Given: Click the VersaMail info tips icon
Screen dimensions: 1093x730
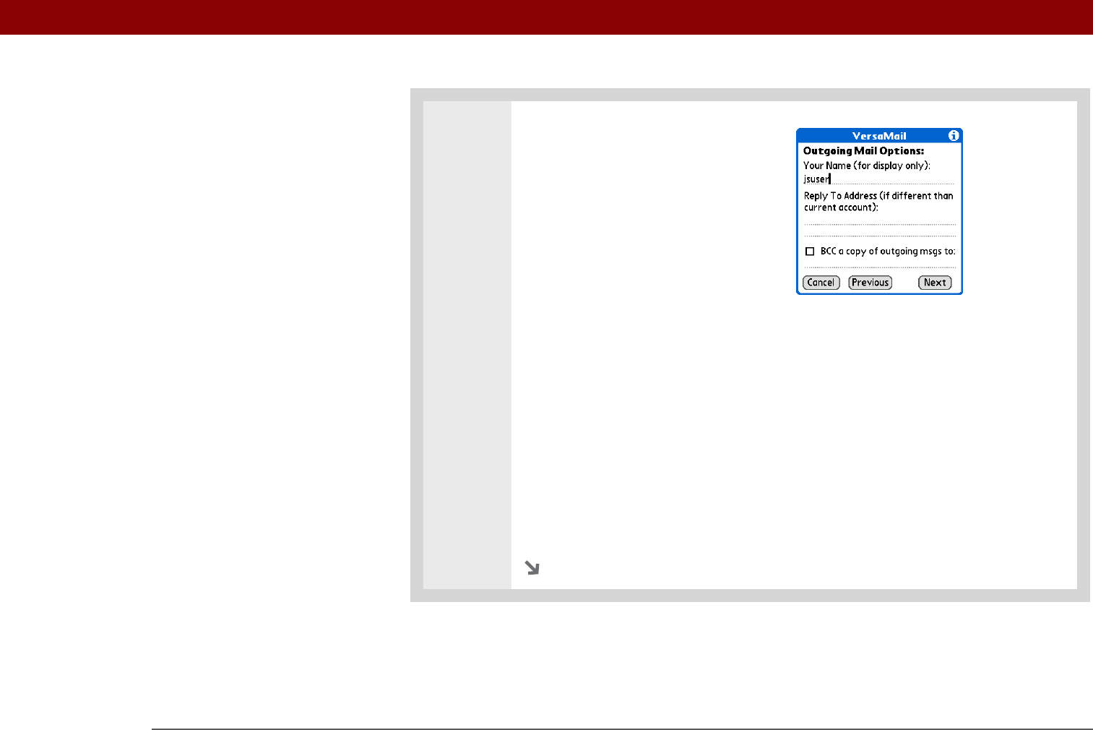Looking at the screenshot, I should coord(954,136).
